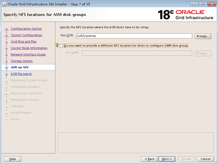
Task: Click the yellow lightbulb hint icon
Action: pyautogui.click(x=57, y=45)
